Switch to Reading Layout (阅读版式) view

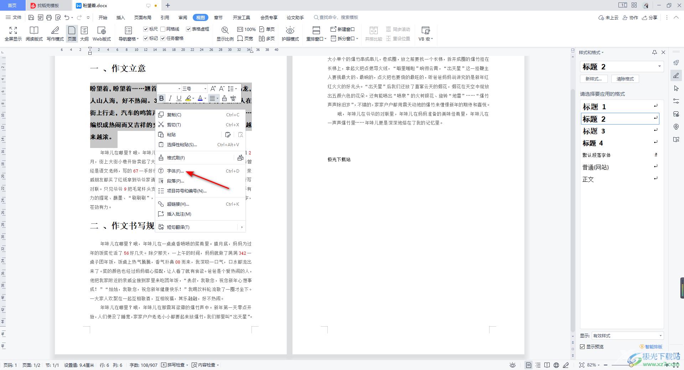point(34,34)
